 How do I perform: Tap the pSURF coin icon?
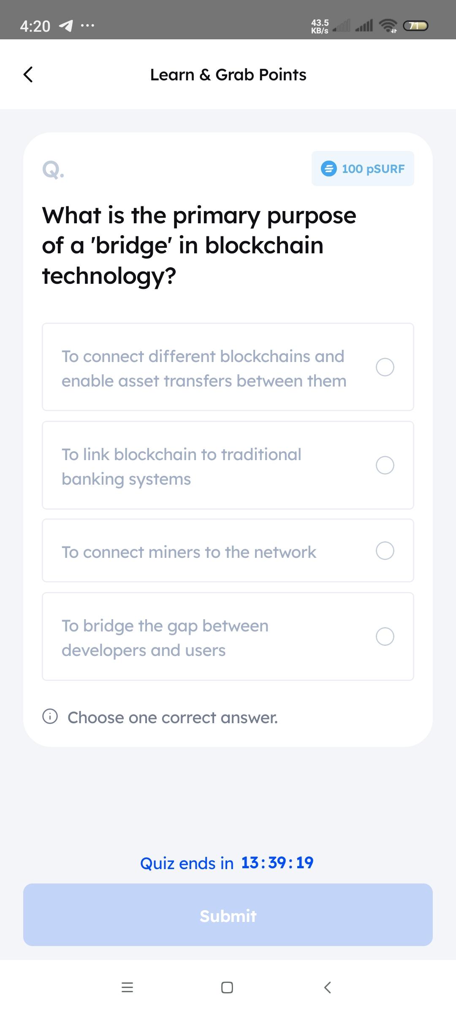coord(328,169)
